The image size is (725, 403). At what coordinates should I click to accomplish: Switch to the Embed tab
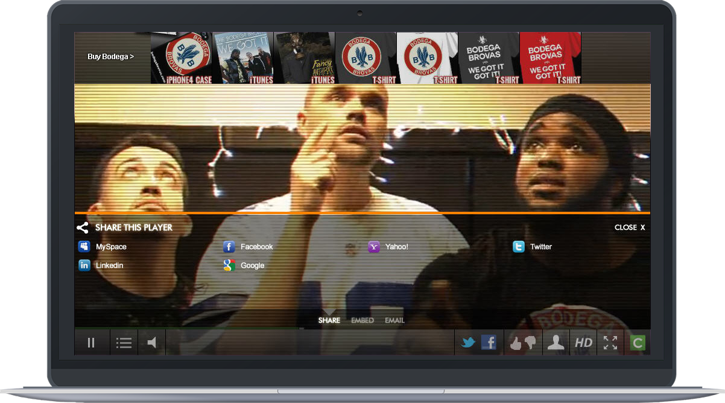point(362,320)
